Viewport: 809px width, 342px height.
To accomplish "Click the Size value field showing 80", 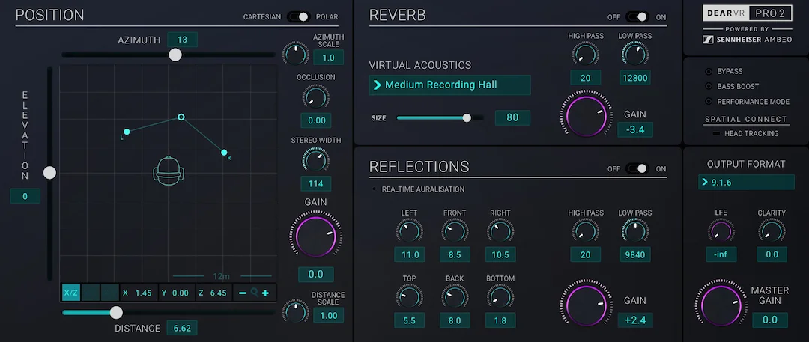I will [x=512, y=117].
